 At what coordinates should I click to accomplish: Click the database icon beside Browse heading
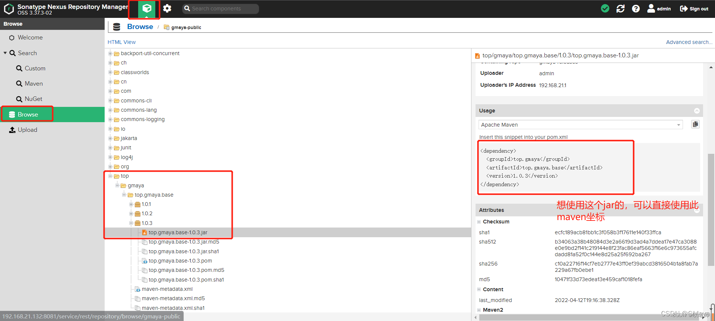(117, 27)
